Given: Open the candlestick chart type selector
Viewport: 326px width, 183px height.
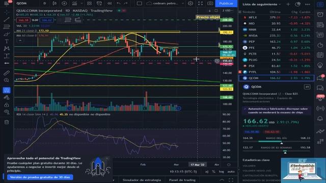Looking at the screenshot, I should 55,4.
